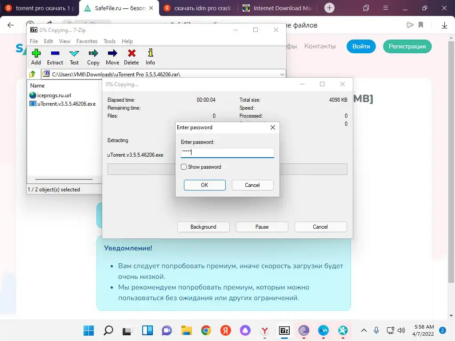The height and width of the screenshot is (341, 455).
Task: Click Background in the Copying dialog
Action: (204, 227)
